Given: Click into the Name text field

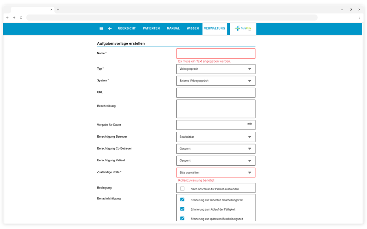Looking at the screenshot, I should tap(216, 54).
